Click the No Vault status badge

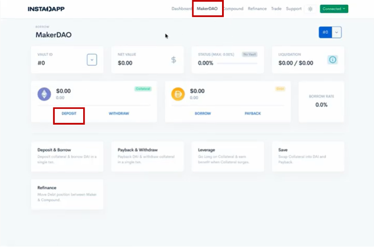point(250,54)
